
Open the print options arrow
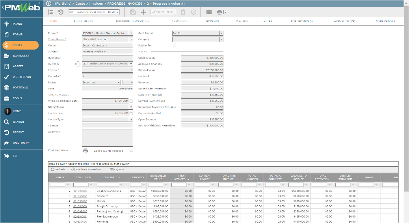point(226,12)
